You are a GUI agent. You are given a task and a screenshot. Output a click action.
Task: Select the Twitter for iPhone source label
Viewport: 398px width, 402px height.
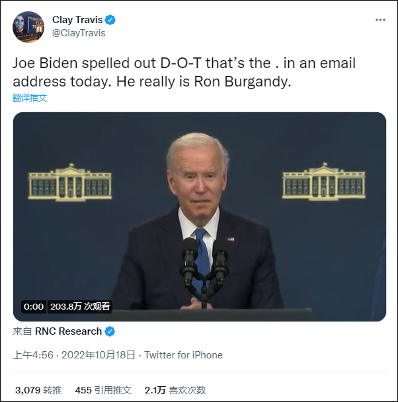183,355
